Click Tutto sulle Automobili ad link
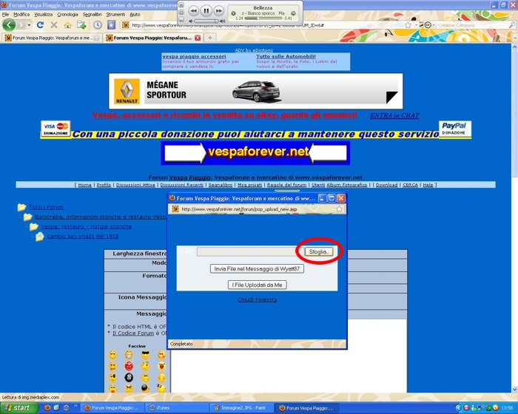 tap(286, 56)
